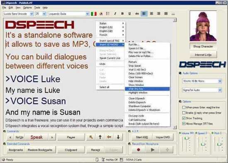Open the SigmaTel Audio device dropdown

(220, 90)
